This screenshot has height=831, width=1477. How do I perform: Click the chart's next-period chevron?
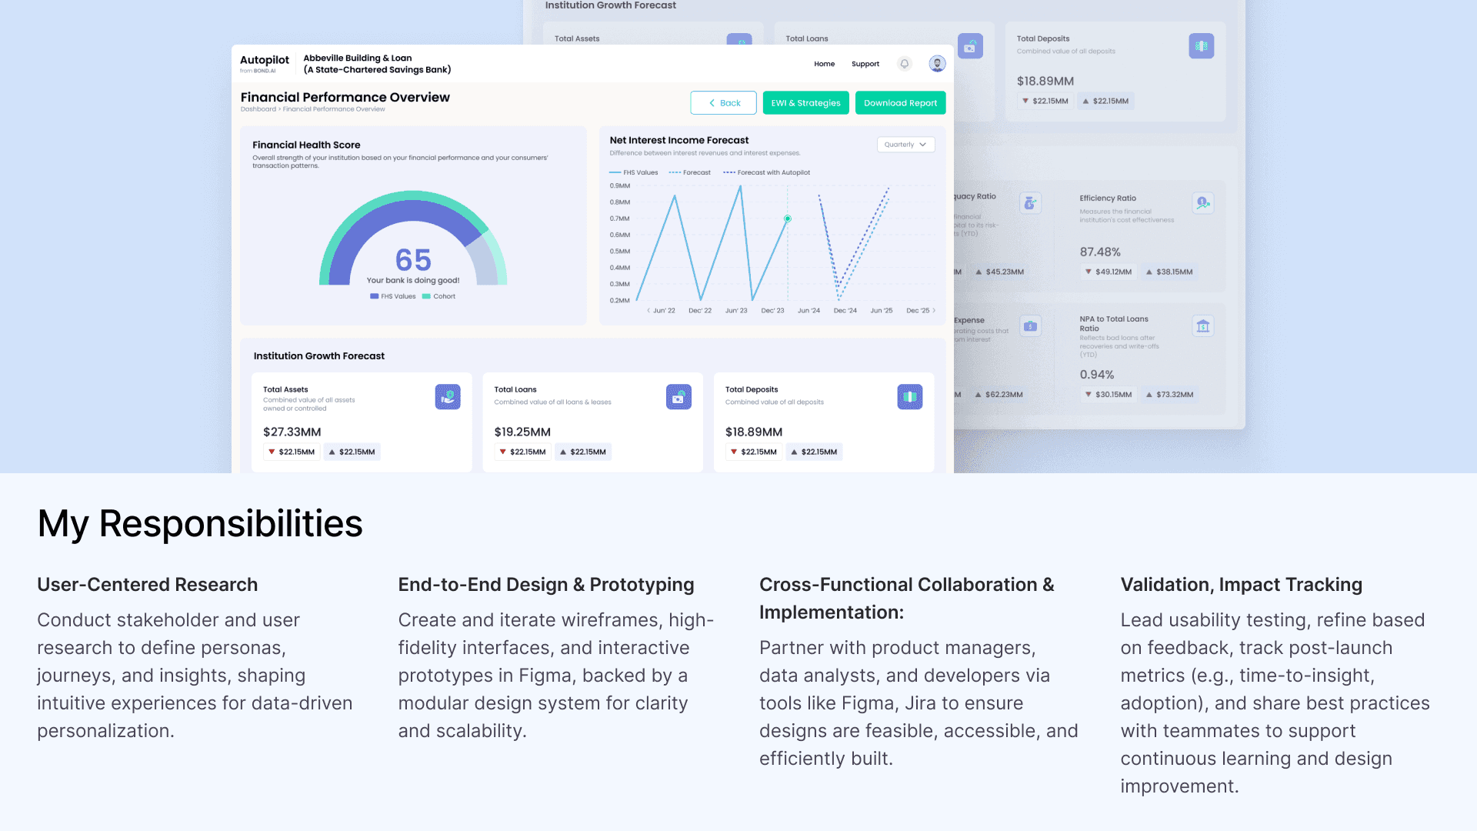pyautogui.click(x=934, y=311)
